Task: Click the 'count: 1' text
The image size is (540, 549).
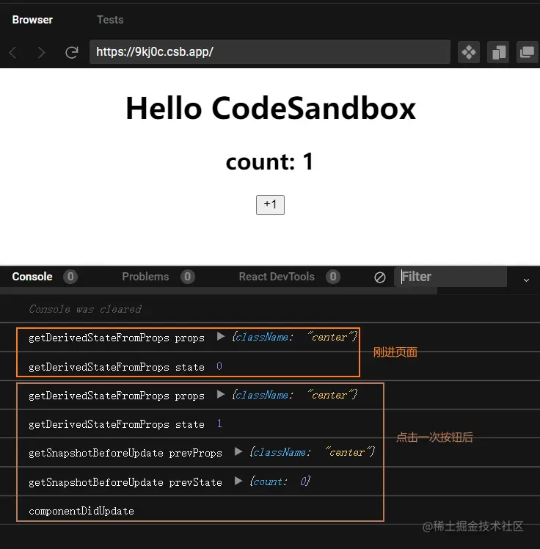Action: tap(270, 161)
